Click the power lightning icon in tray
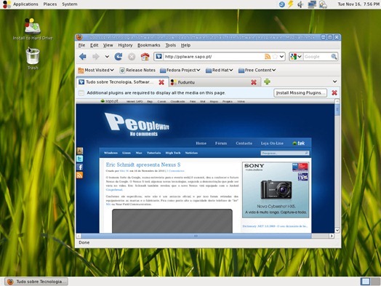 [291, 4]
